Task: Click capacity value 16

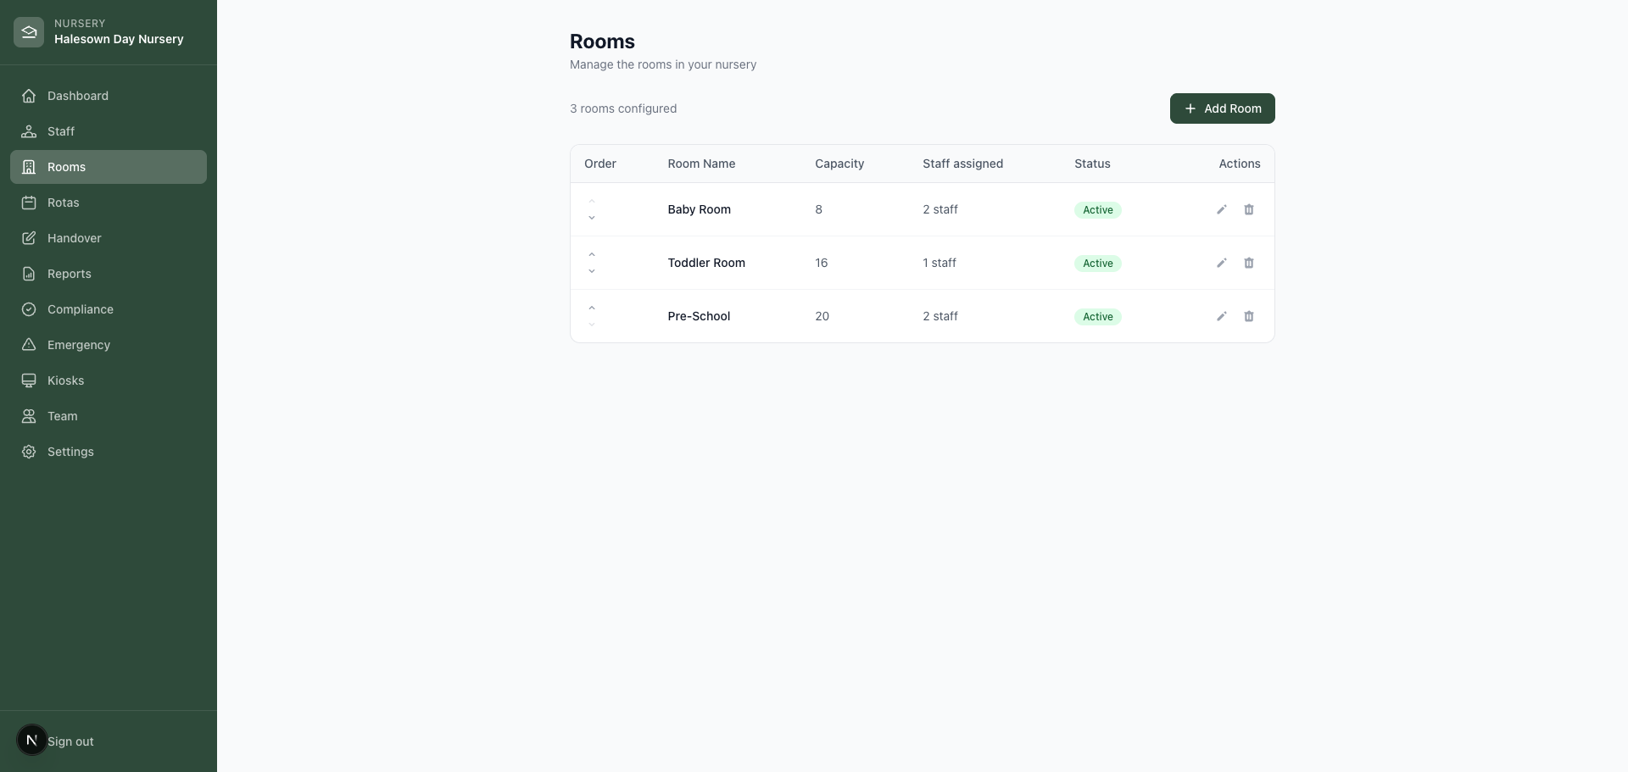Action: coord(821,263)
